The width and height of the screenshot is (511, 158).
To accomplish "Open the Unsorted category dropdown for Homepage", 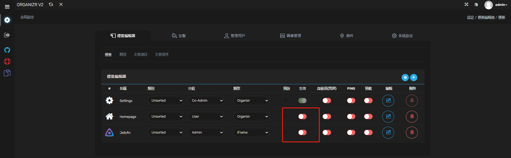I will [166, 117].
